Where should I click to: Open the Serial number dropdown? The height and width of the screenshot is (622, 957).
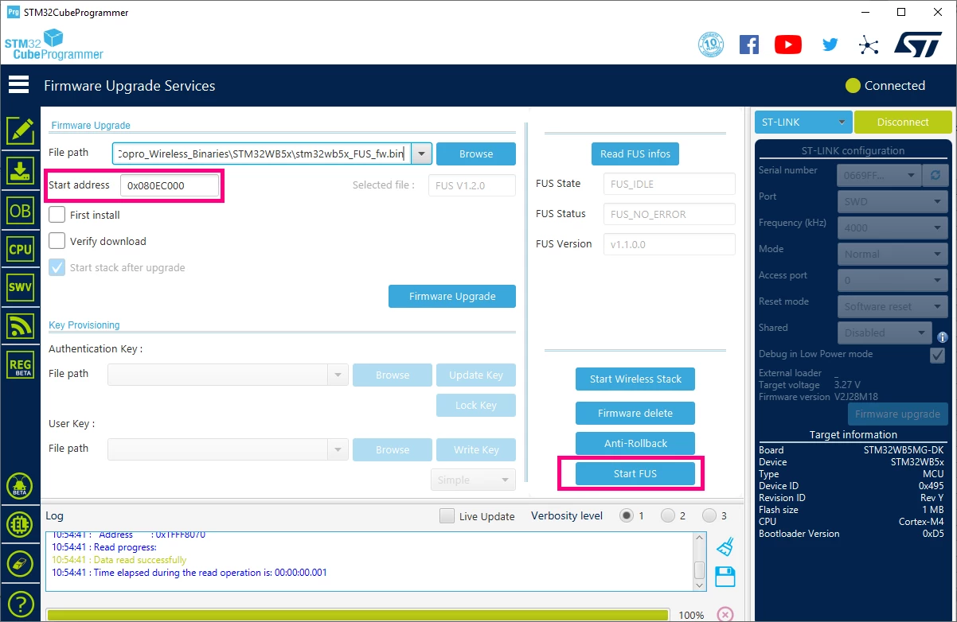tap(879, 174)
